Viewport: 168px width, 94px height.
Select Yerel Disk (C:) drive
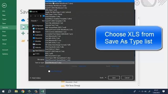coord(39,51)
